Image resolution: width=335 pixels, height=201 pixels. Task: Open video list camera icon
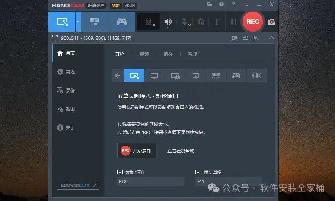click(x=234, y=38)
